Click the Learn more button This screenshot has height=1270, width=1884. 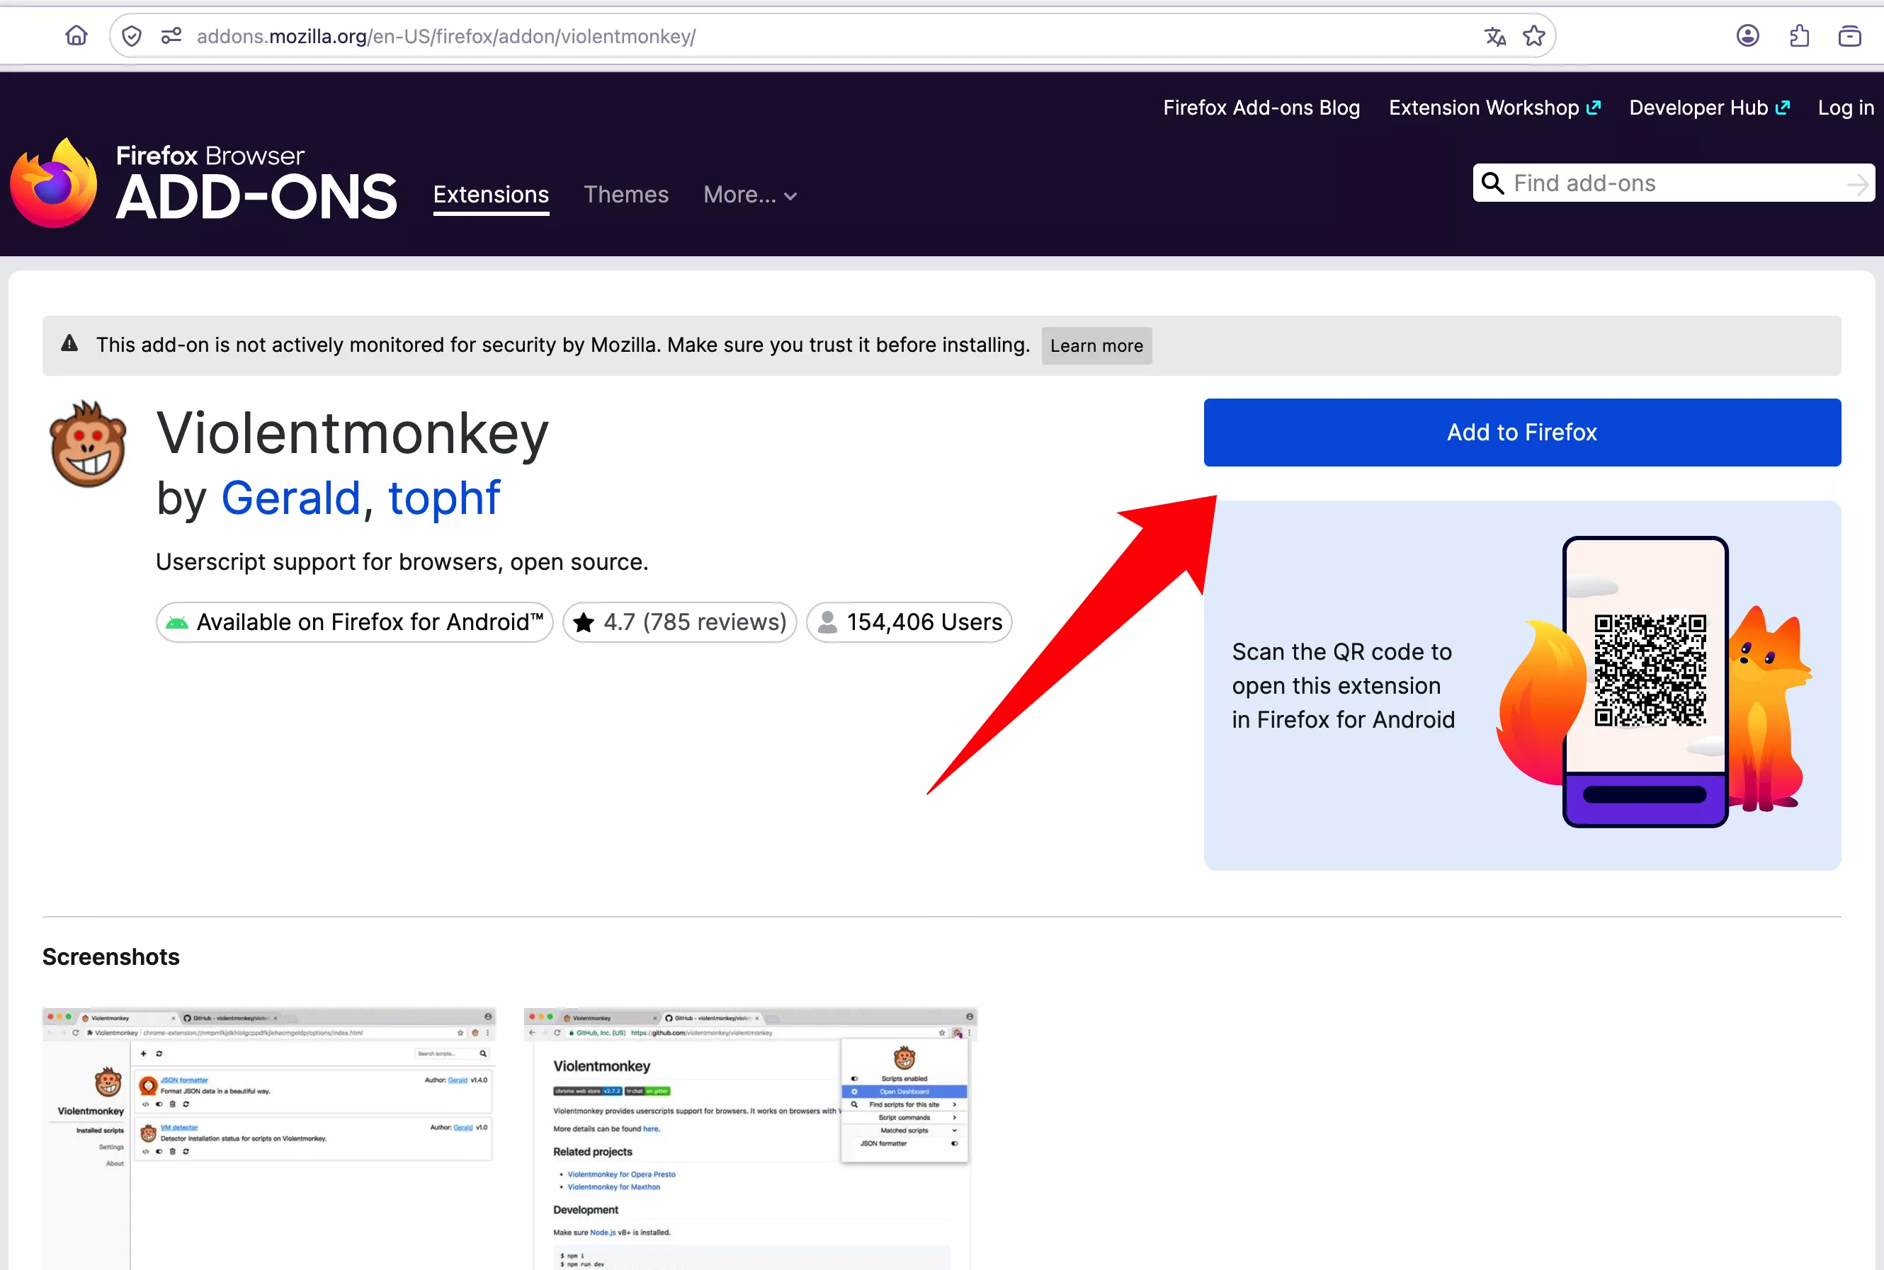tap(1096, 346)
